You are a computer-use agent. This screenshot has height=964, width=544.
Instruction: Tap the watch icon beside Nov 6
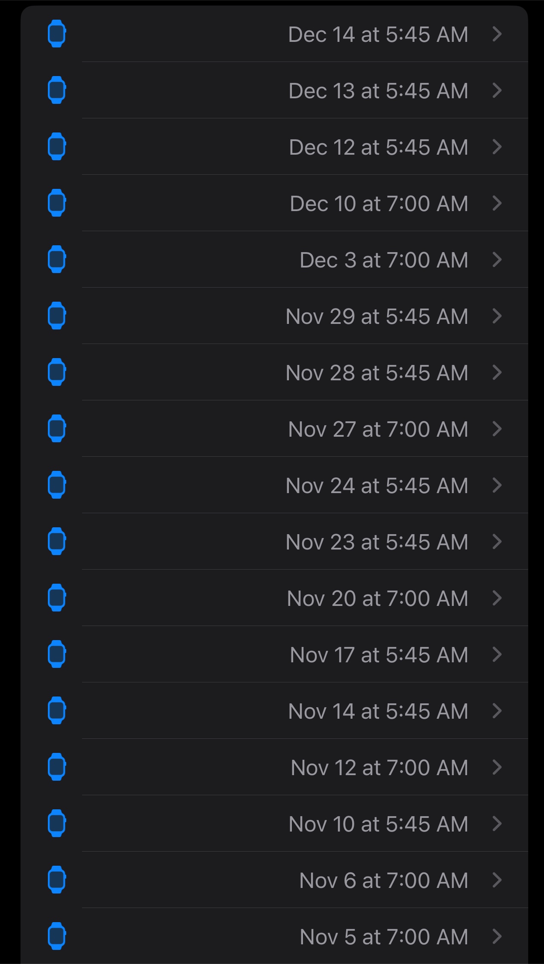[x=56, y=880]
